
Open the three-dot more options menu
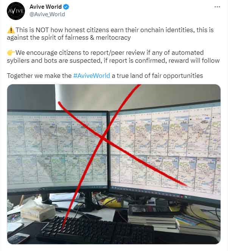point(217,7)
